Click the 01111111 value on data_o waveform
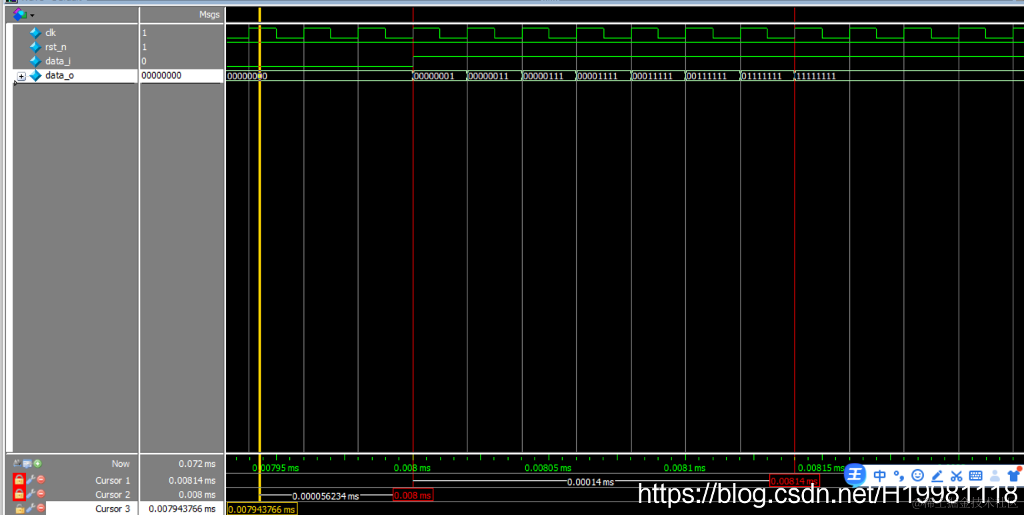This screenshot has width=1024, height=515. pyautogui.click(x=761, y=76)
